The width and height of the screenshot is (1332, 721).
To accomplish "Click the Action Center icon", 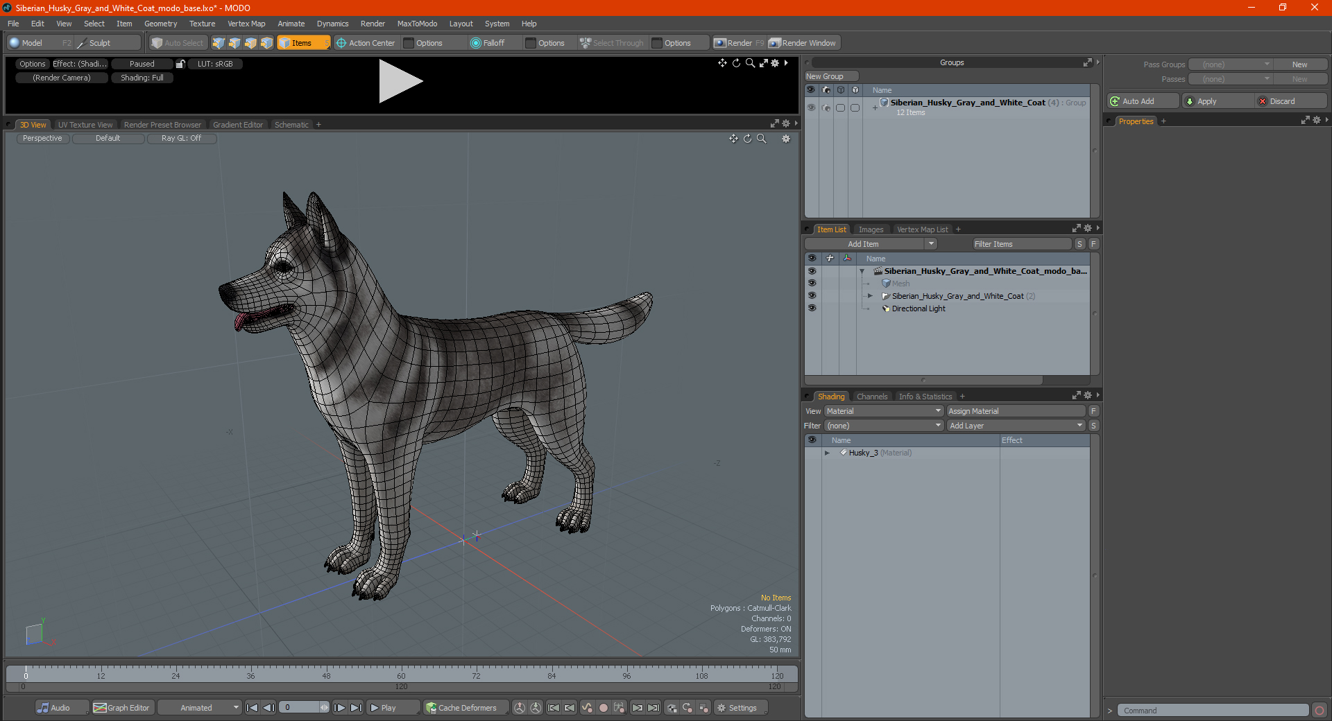I will (x=341, y=43).
